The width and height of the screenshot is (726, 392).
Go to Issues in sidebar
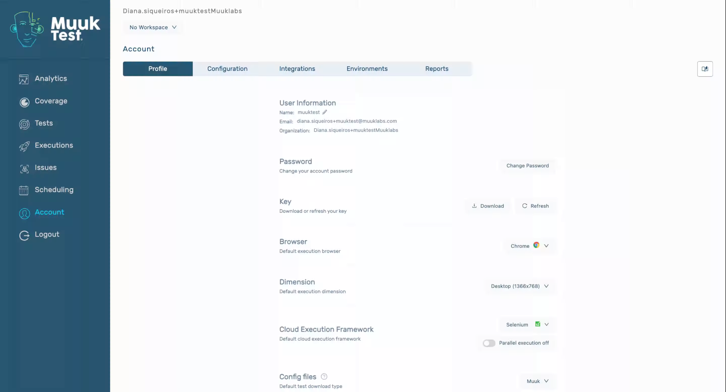(46, 168)
